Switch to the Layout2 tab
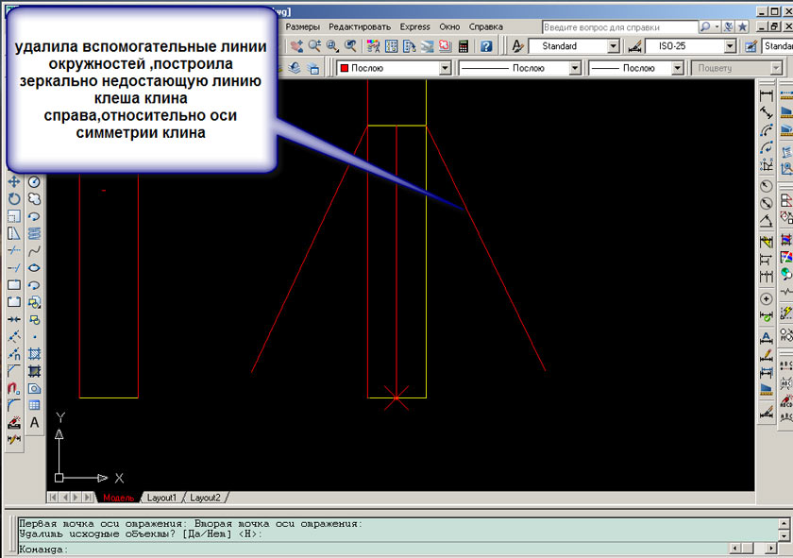Image resolution: width=793 pixels, height=558 pixels. 205,498
